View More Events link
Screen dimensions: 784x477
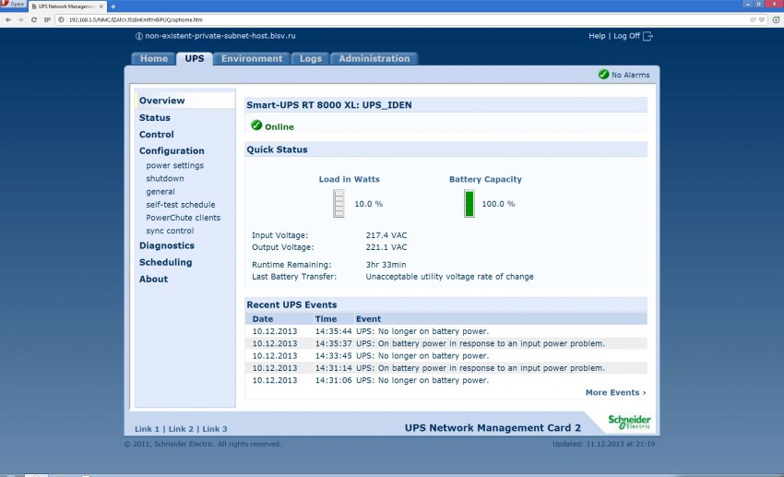click(615, 392)
